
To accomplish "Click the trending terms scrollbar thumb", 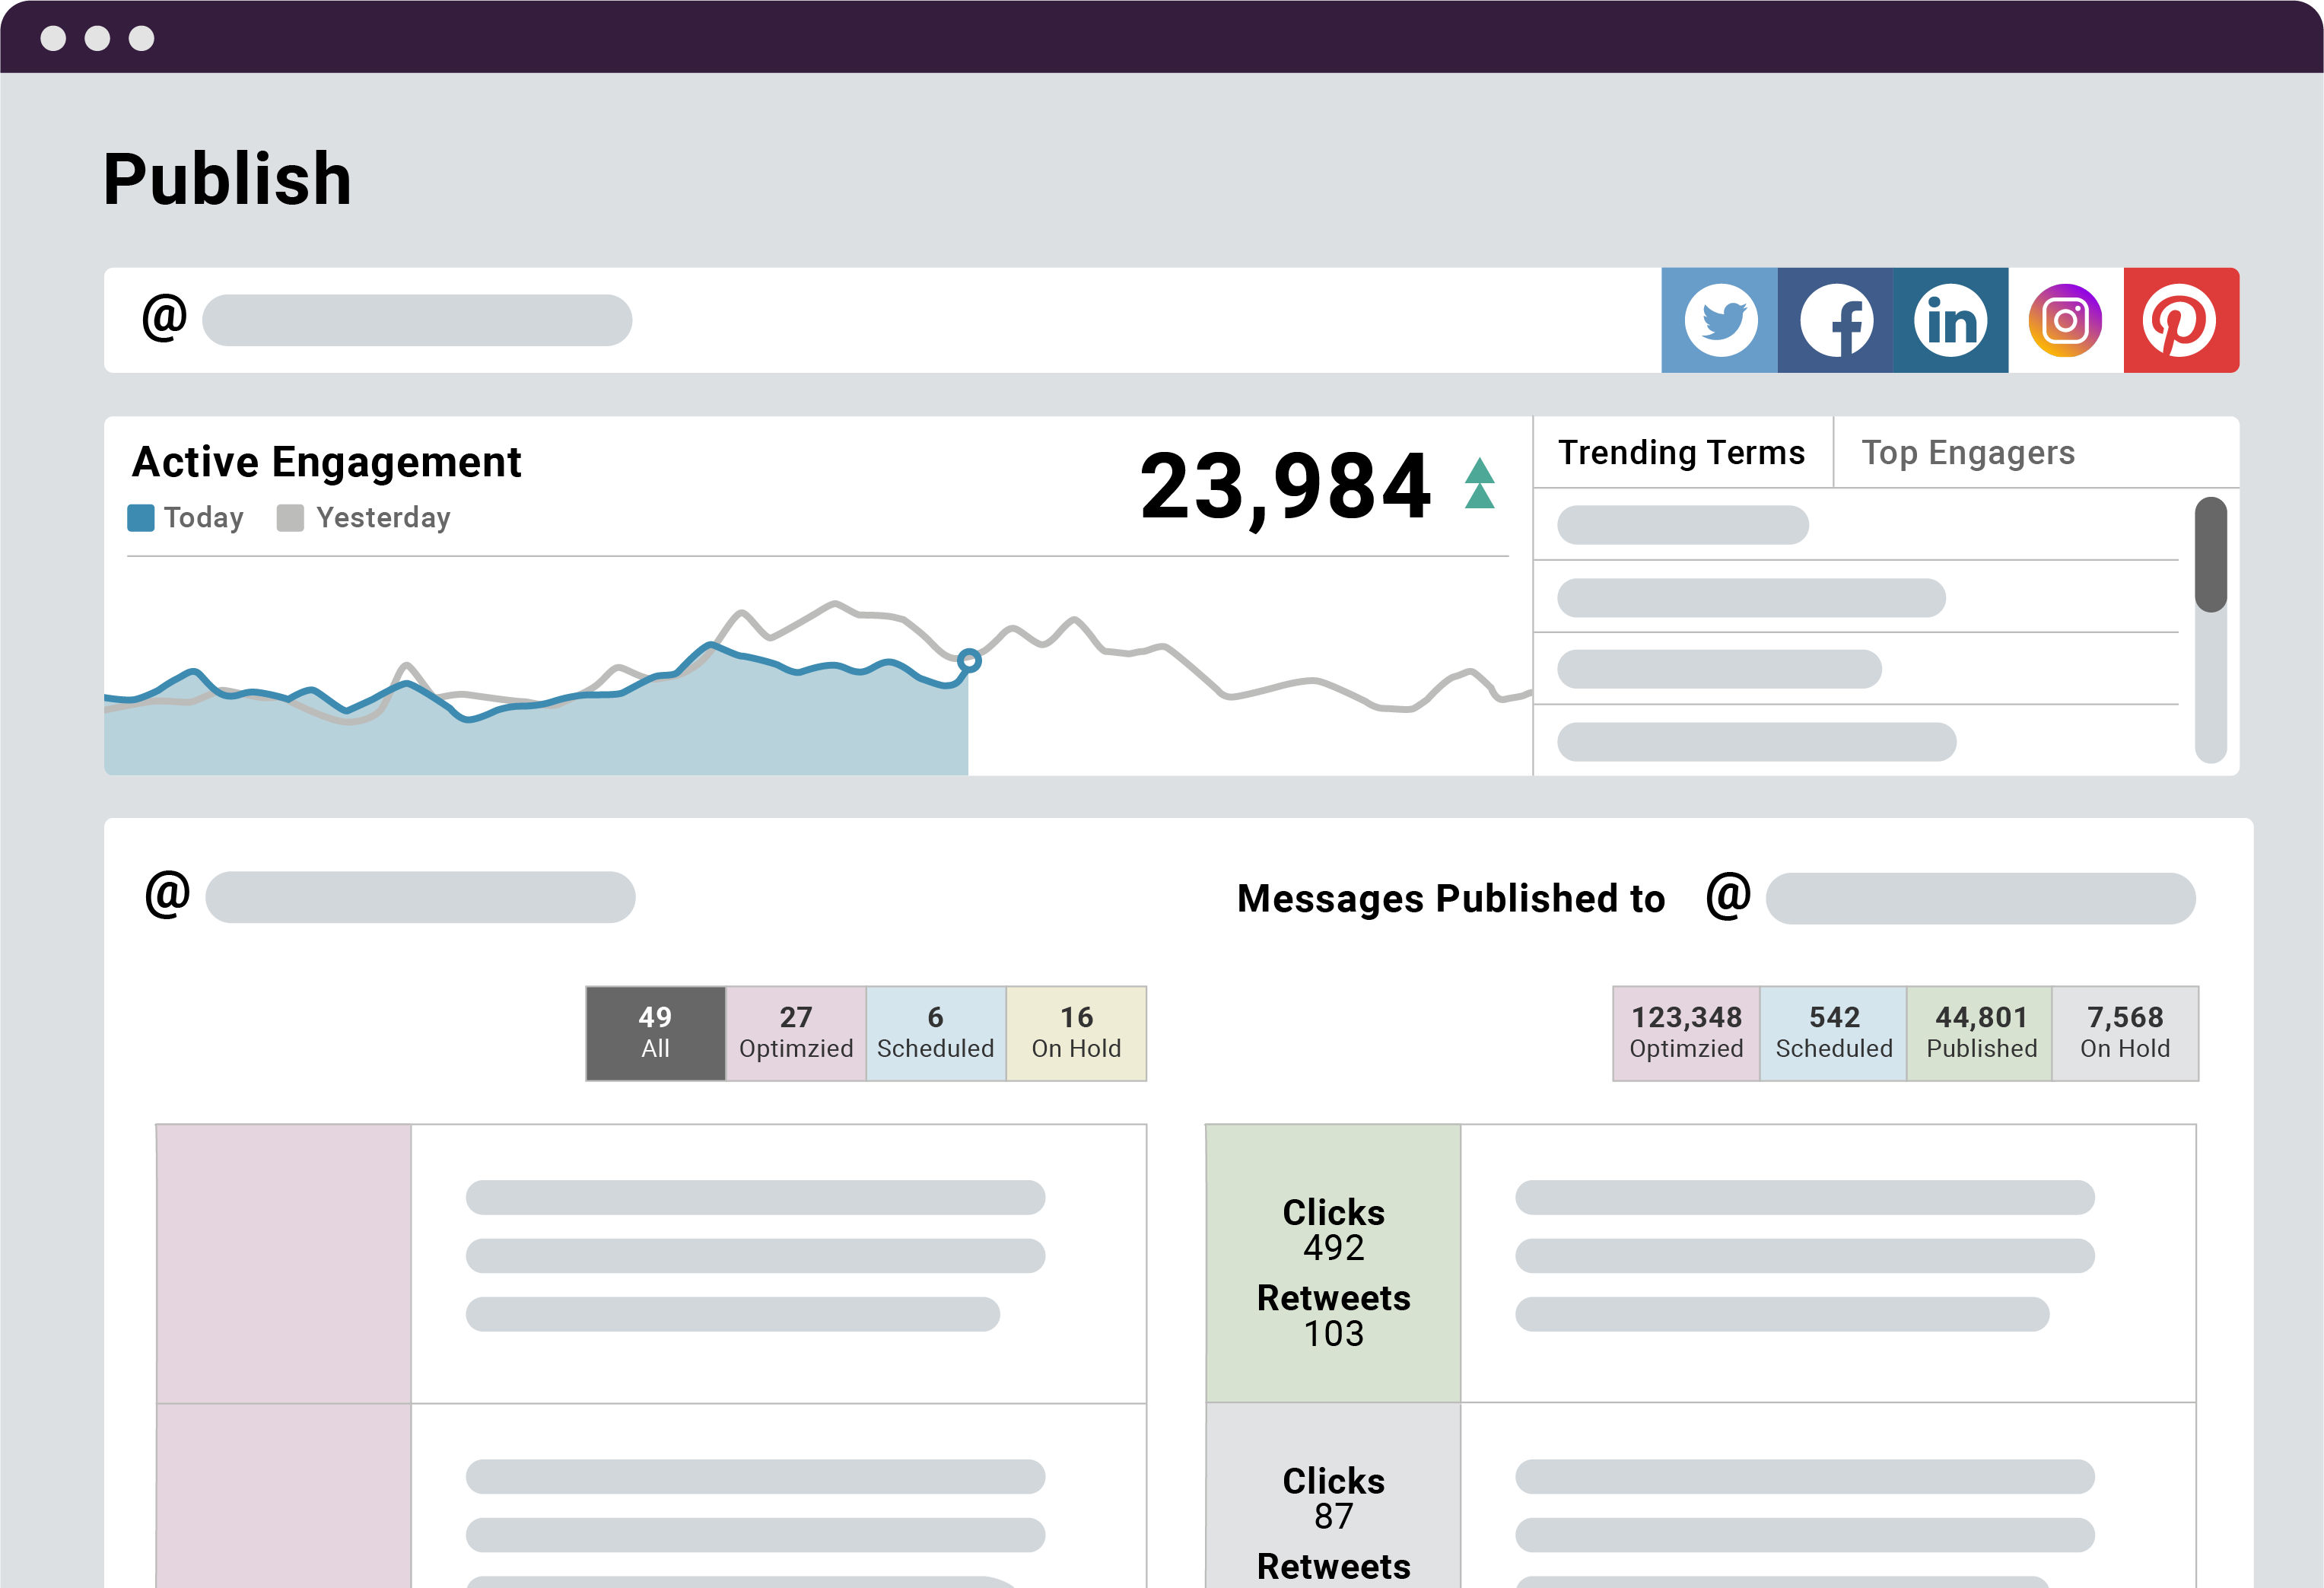I will coord(2211,554).
